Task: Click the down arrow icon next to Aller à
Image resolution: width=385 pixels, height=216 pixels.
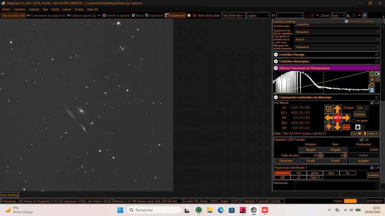Action: [x=365, y=133]
